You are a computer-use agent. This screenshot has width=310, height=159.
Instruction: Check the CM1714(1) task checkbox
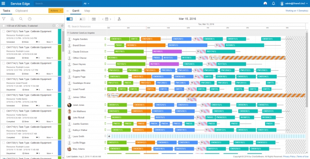click(x=3, y=63)
